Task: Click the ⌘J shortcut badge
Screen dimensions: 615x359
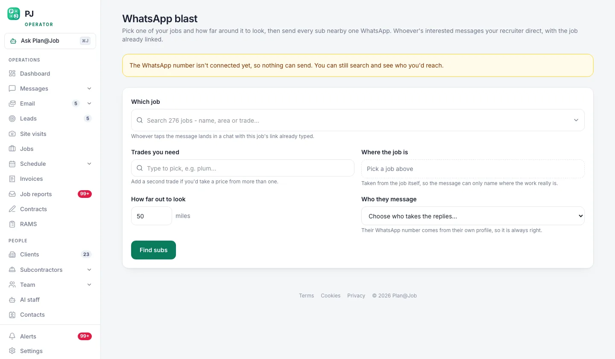Action: coord(85,41)
